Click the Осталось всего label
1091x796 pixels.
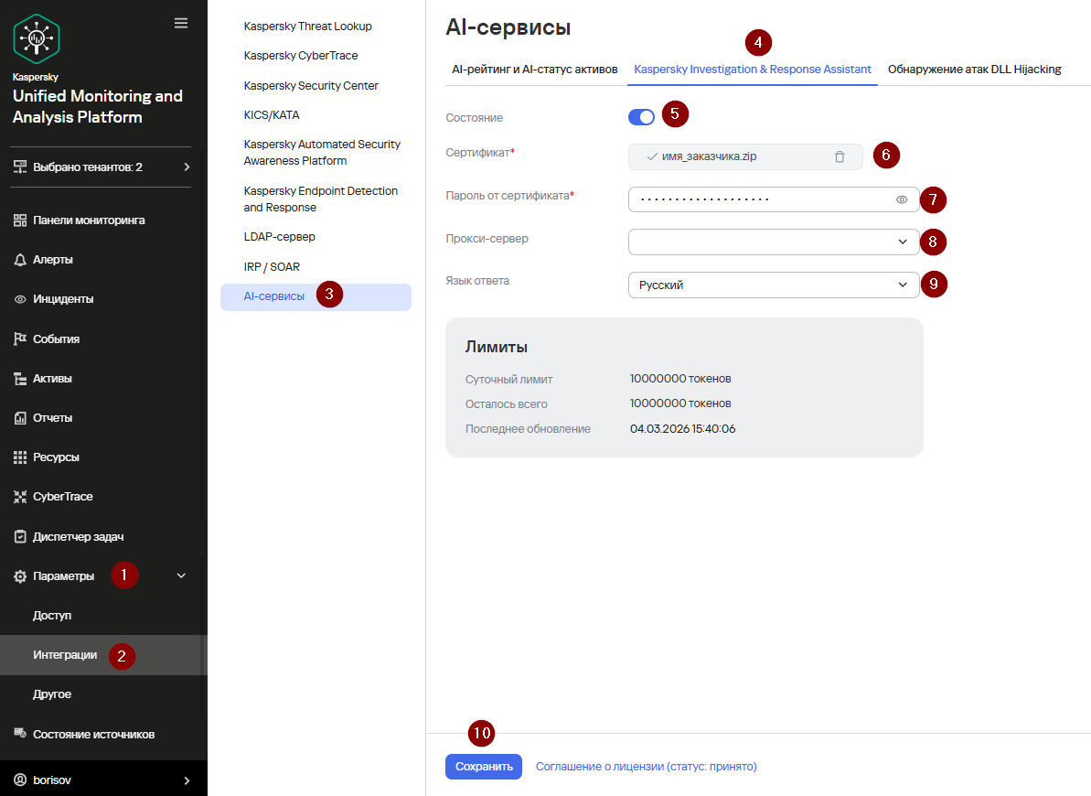[507, 403]
